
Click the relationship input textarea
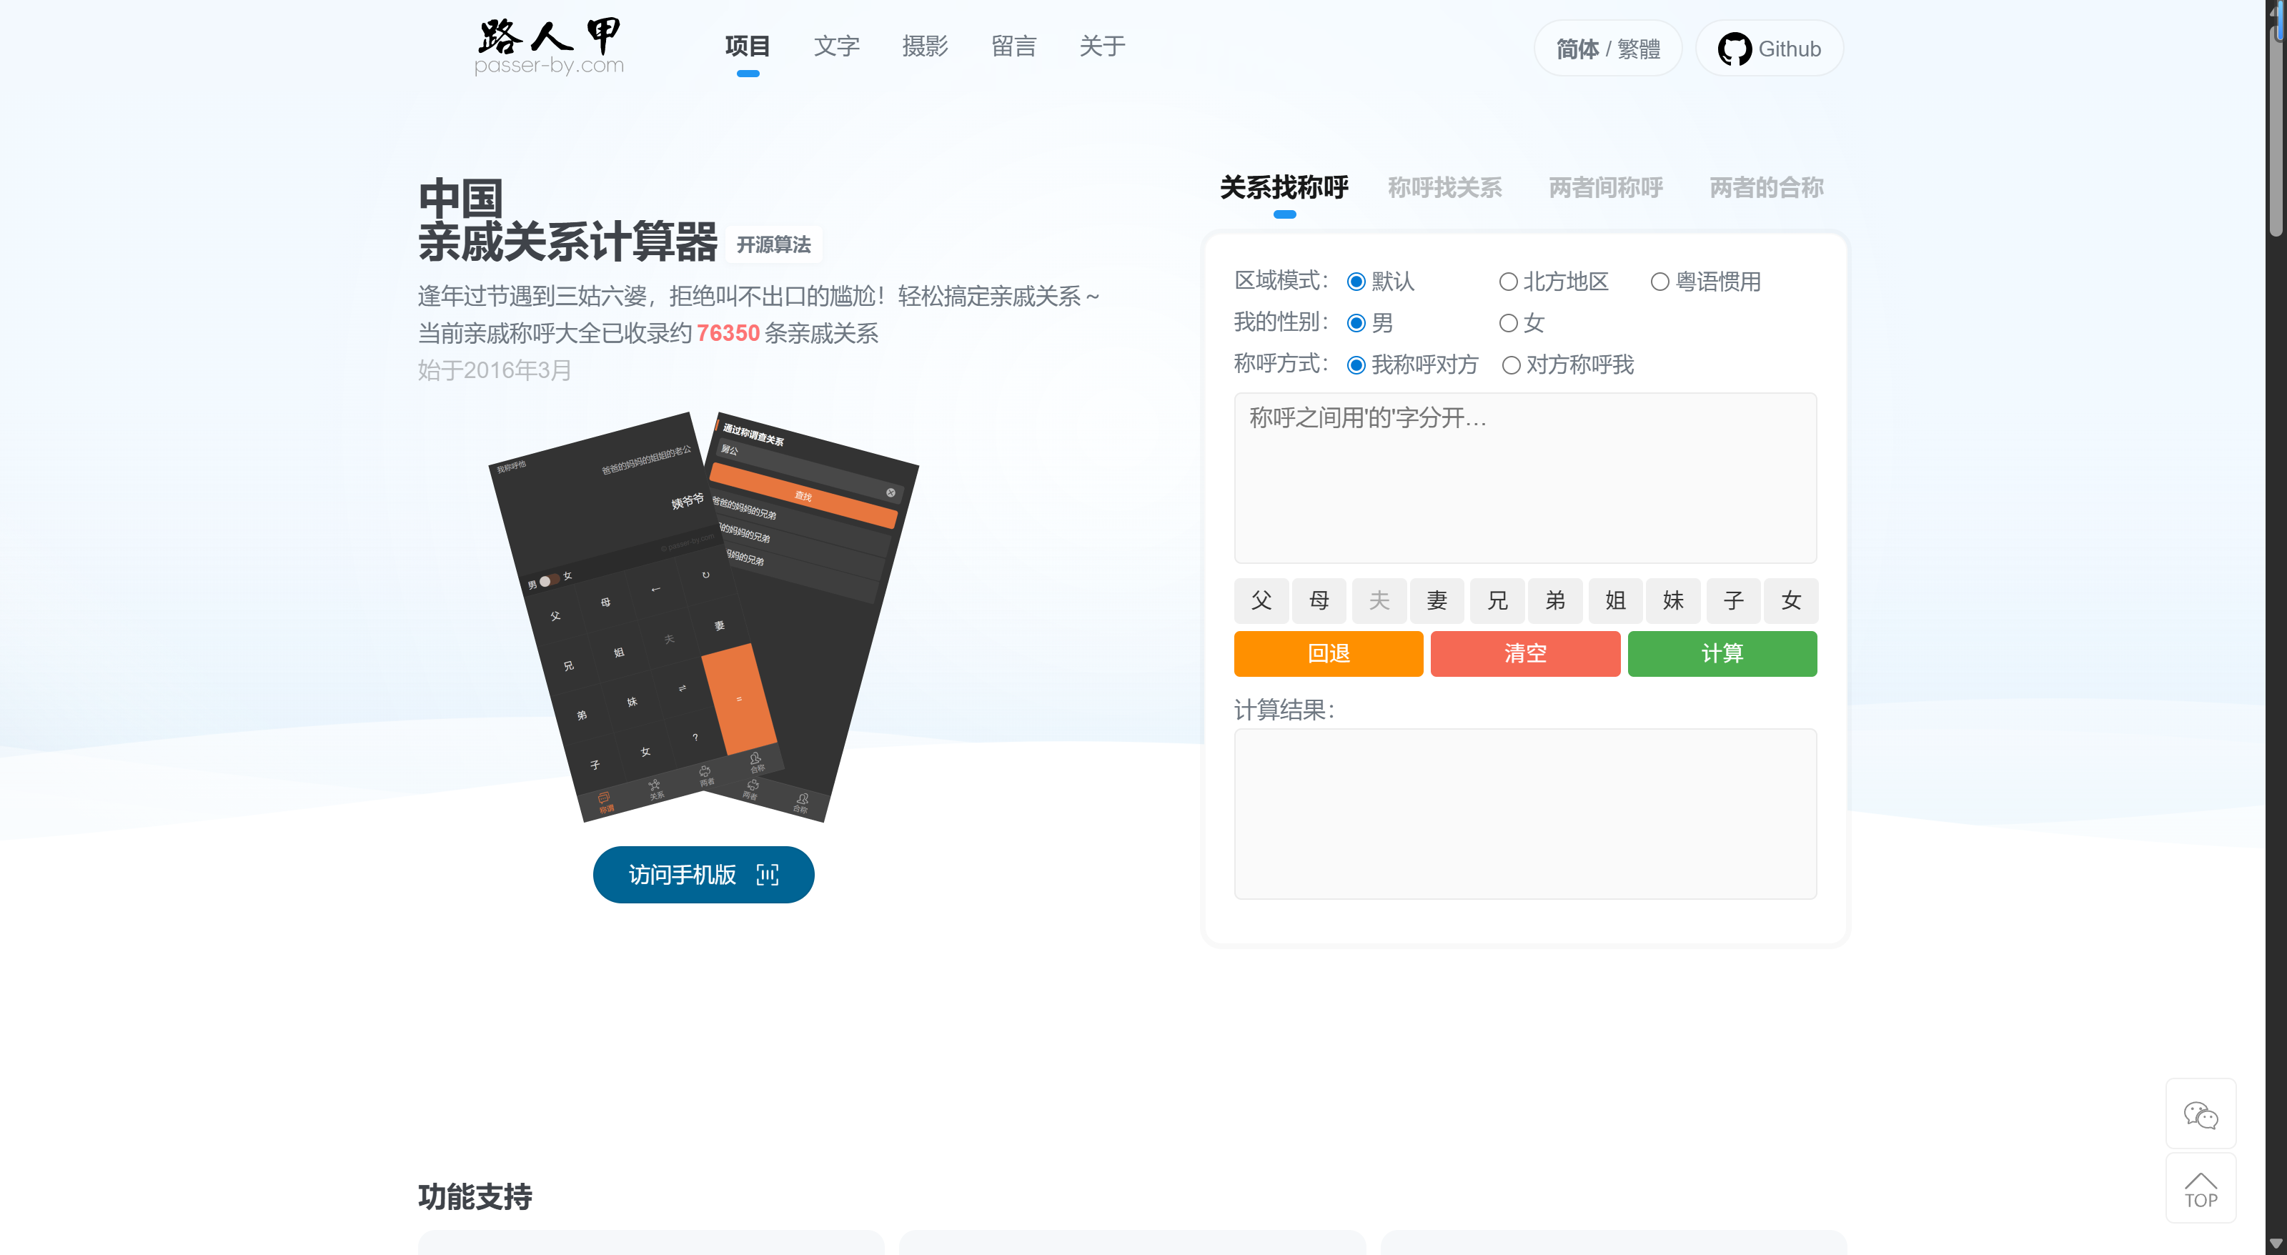(x=1525, y=478)
